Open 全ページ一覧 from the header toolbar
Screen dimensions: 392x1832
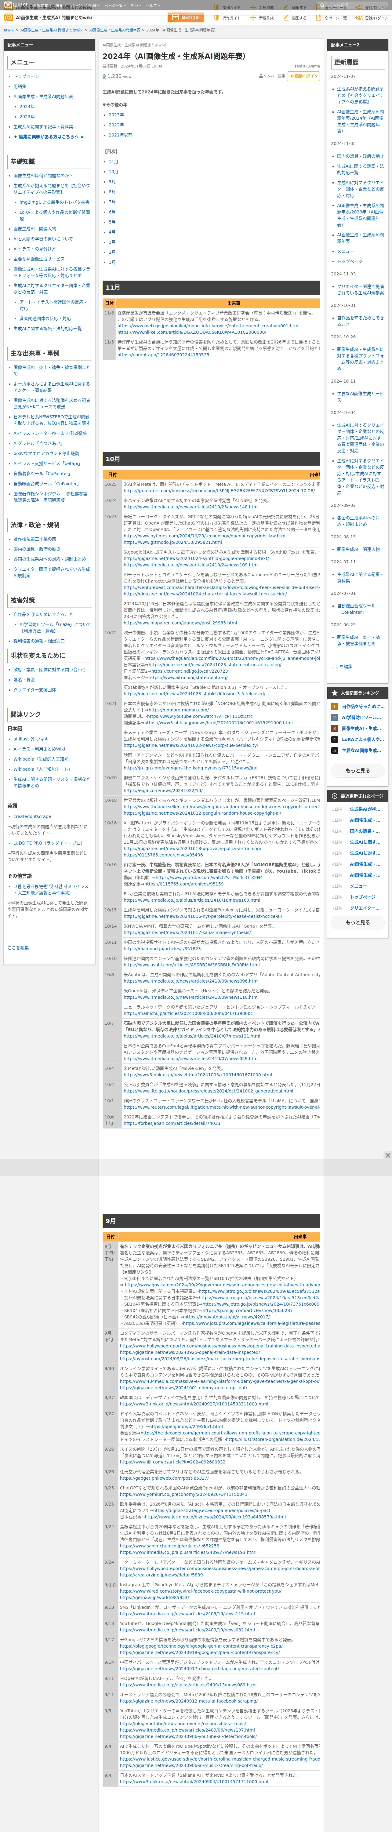tap(332, 18)
